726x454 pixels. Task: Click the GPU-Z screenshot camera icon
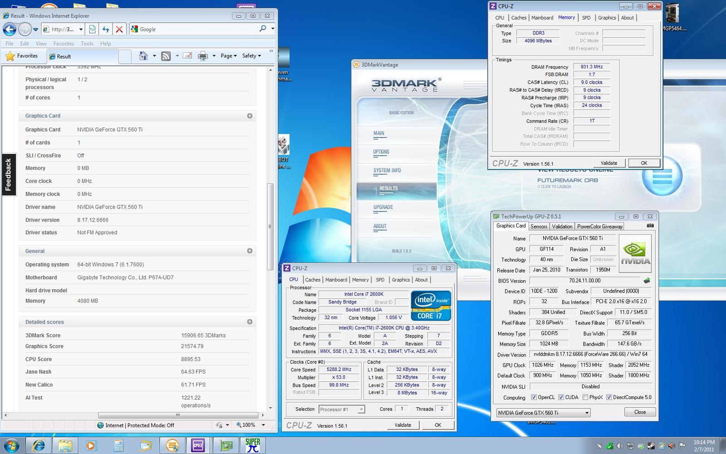[650, 225]
